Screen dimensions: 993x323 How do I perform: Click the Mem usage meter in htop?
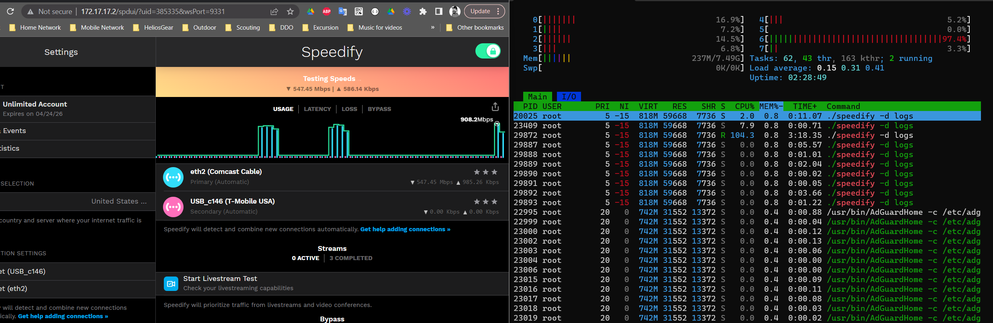633,59
